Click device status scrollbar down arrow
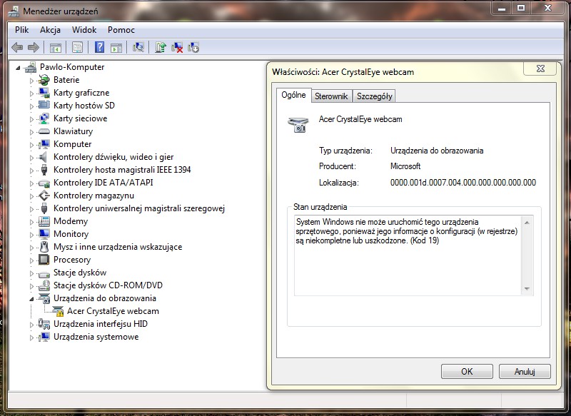 pyautogui.click(x=527, y=288)
